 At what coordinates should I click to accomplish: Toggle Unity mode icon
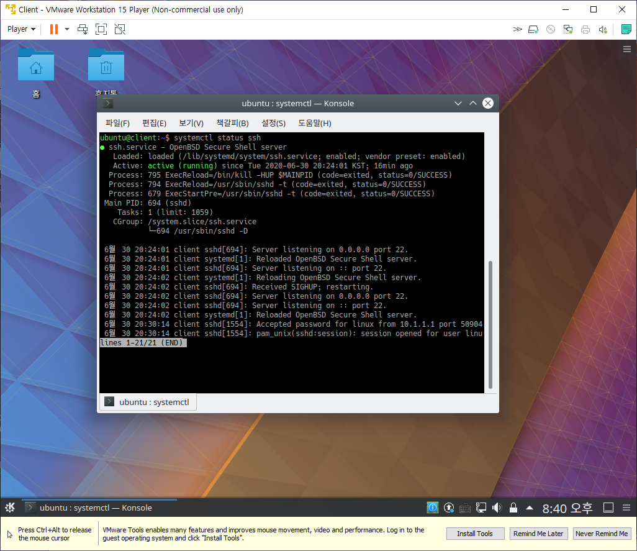point(120,29)
